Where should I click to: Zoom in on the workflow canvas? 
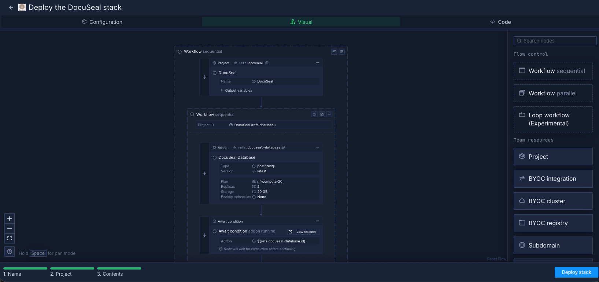pos(10,219)
